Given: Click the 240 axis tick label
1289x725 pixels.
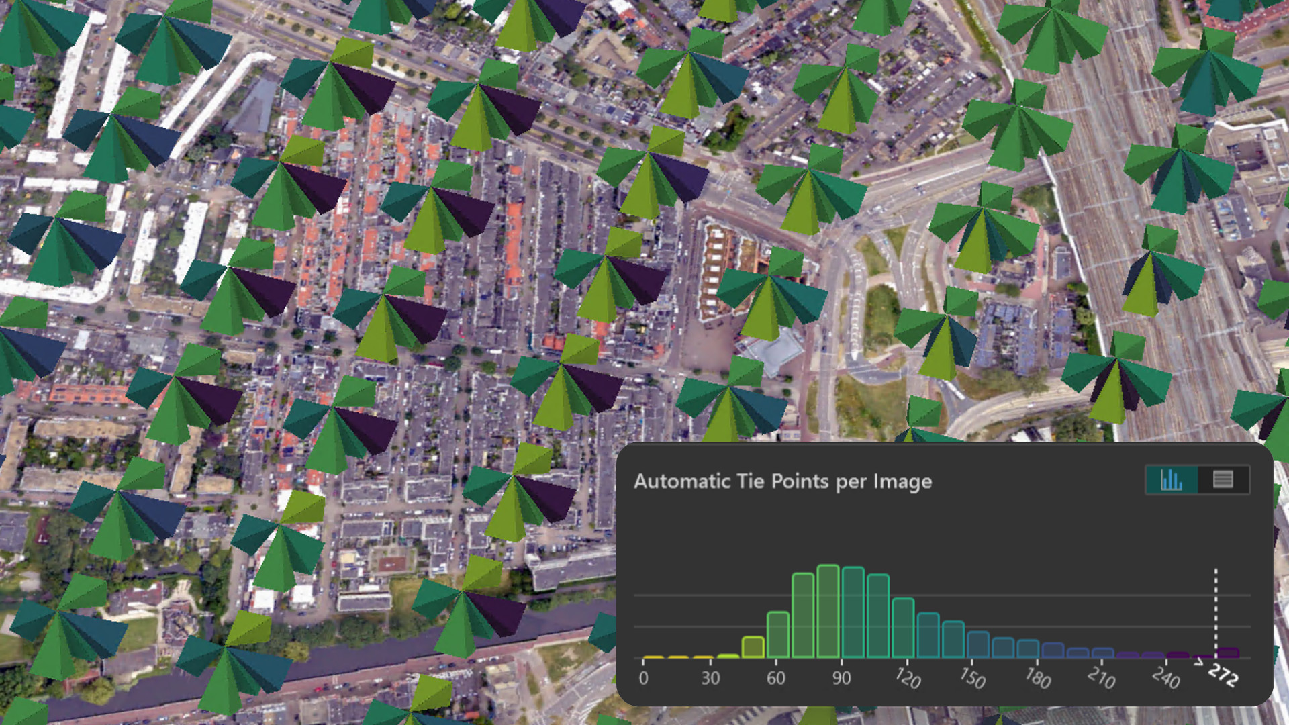Looking at the screenshot, I should (x=1165, y=677).
